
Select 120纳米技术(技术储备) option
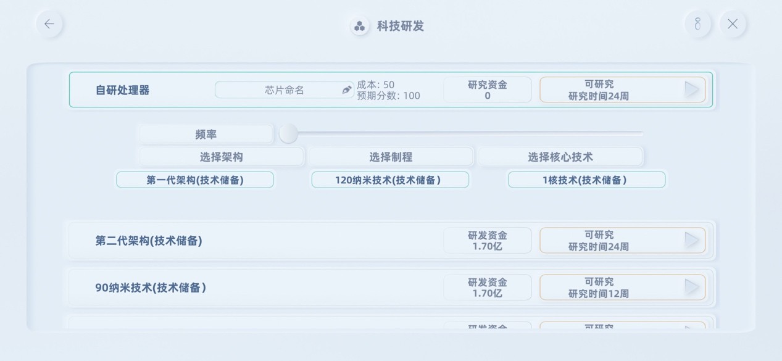coord(390,180)
